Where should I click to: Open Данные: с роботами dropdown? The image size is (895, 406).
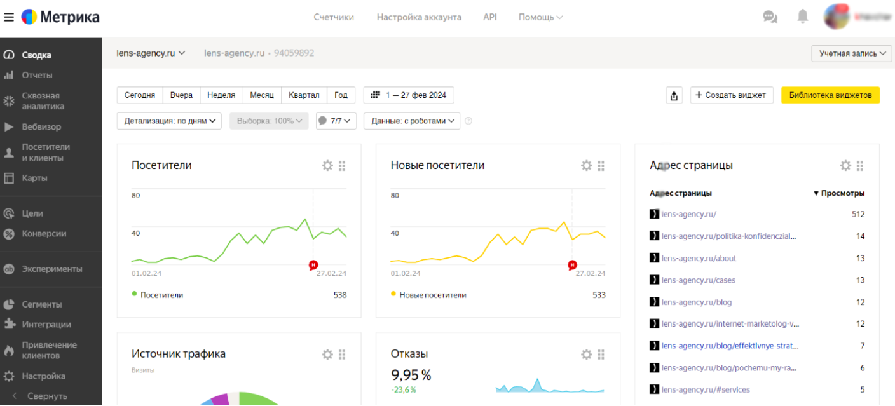point(412,121)
